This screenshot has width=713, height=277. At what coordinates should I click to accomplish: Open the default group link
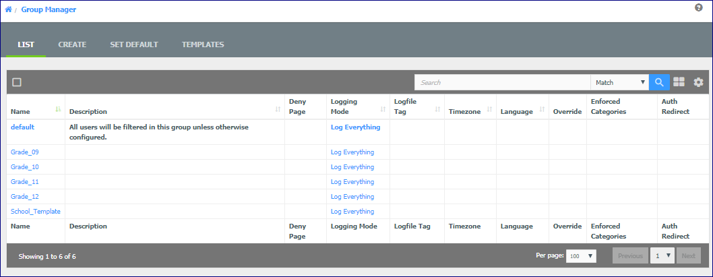tap(23, 127)
